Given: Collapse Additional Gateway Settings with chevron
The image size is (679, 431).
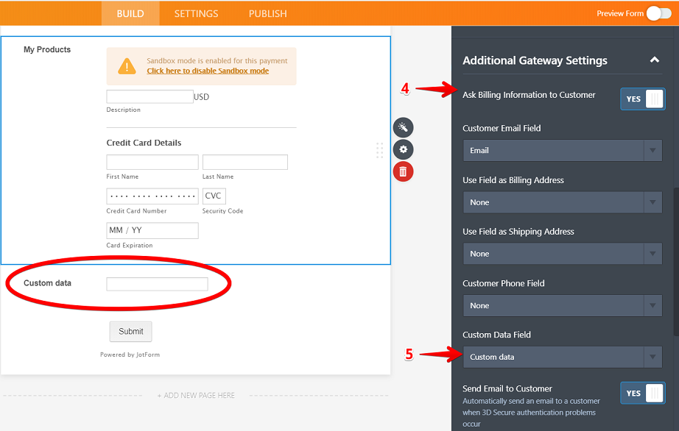Looking at the screenshot, I should point(654,60).
